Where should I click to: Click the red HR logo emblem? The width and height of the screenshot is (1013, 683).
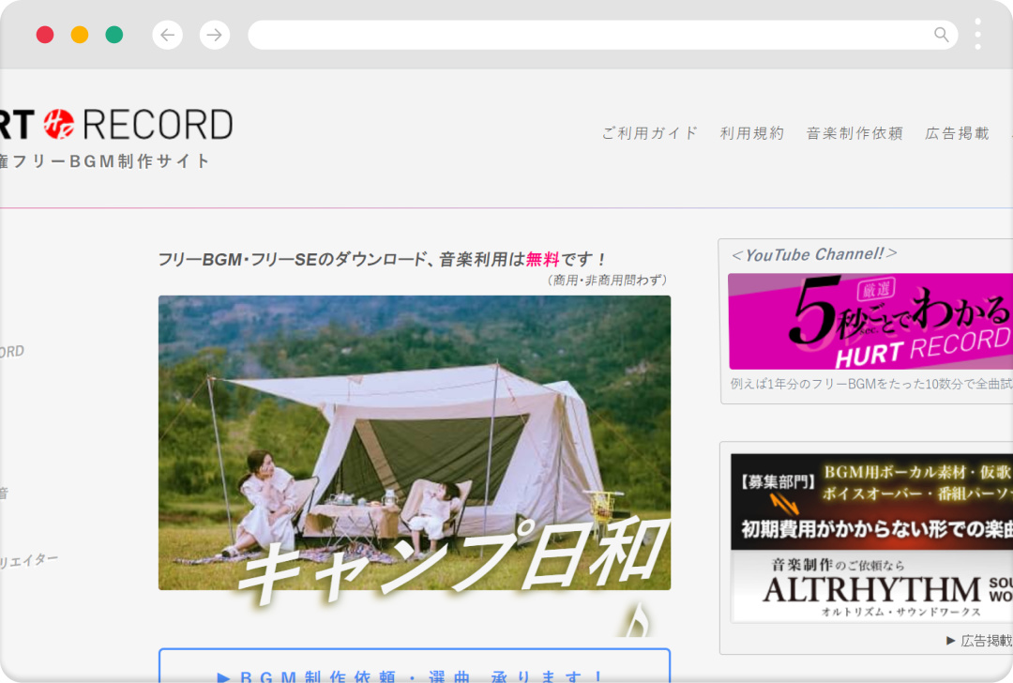point(59,124)
